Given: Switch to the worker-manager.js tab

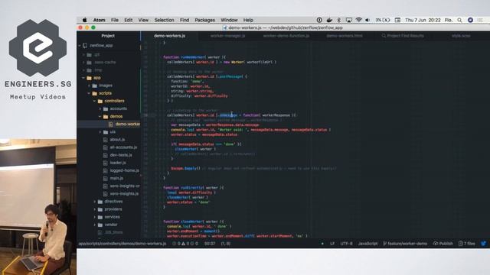Looking at the screenshot, I should [x=227, y=36].
